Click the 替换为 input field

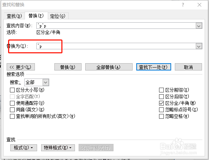(116, 46)
